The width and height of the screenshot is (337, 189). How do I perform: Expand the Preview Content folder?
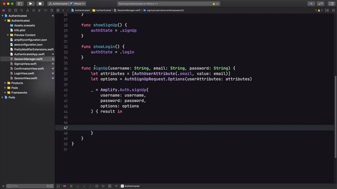pos(8,35)
